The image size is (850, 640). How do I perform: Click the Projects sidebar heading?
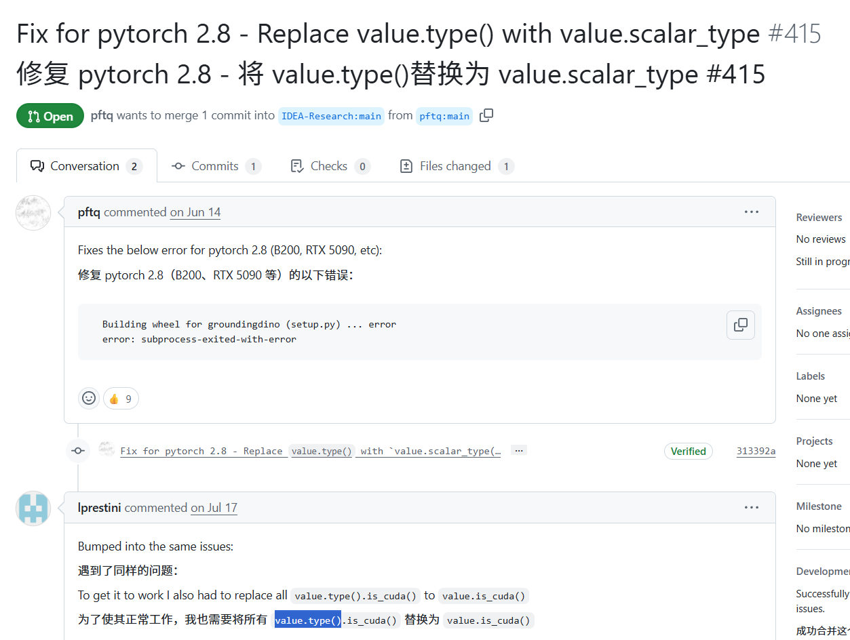tap(814, 441)
